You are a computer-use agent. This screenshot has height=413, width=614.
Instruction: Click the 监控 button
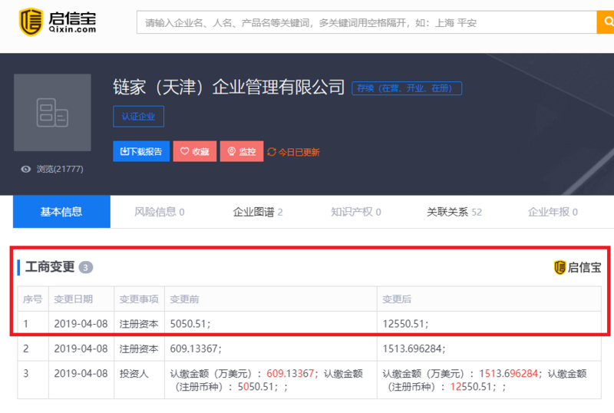coord(242,151)
